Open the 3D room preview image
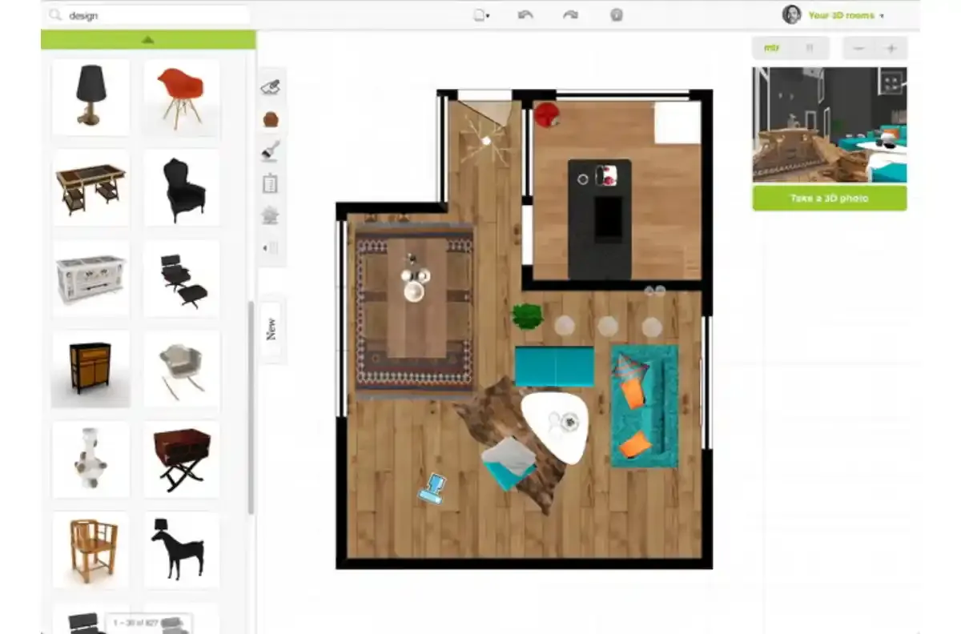This screenshot has width=961, height=634. pyautogui.click(x=830, y=125)
